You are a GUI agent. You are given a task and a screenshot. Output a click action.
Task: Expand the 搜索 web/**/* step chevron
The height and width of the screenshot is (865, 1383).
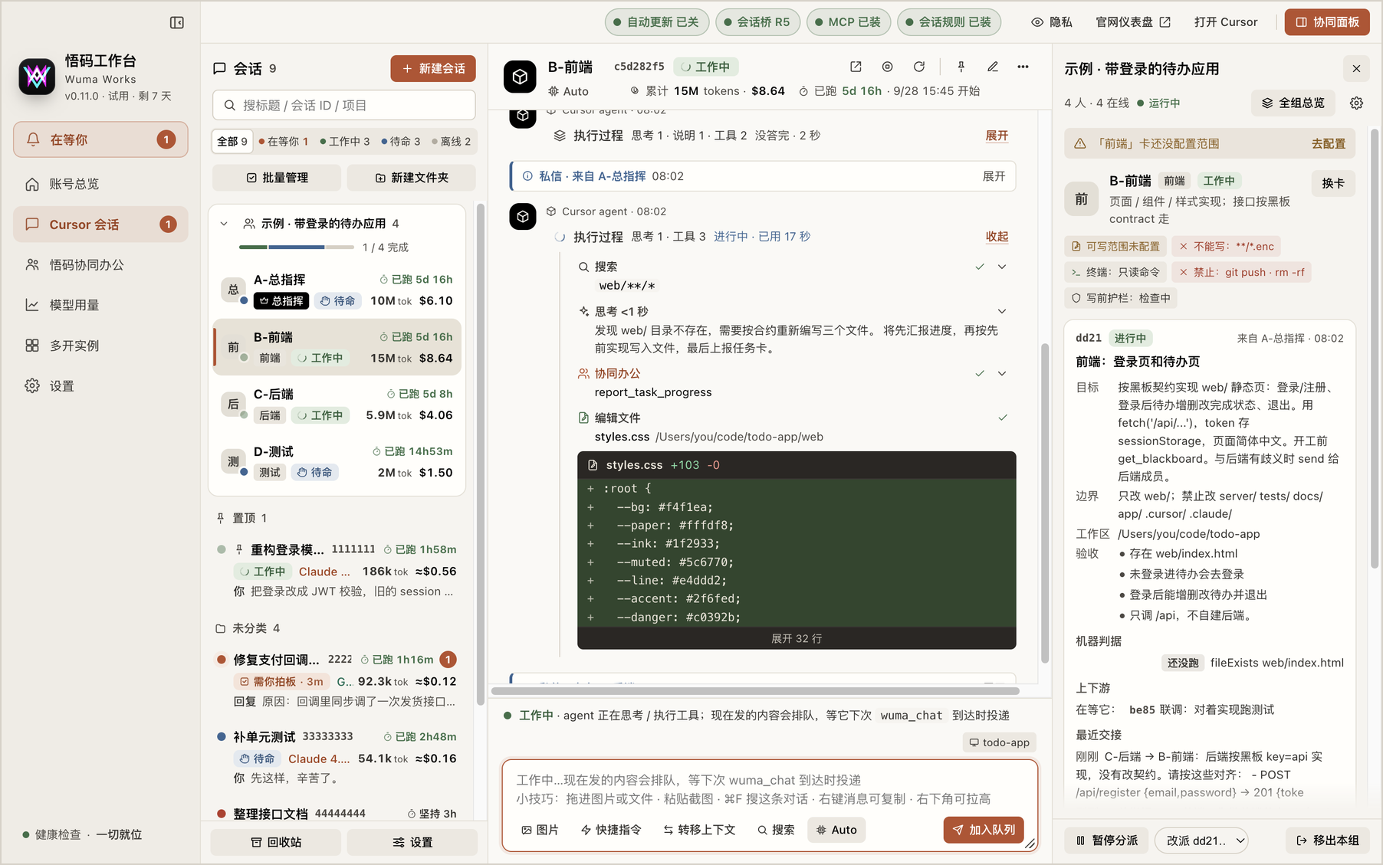pyautogui.click(x=1001, y=267)
